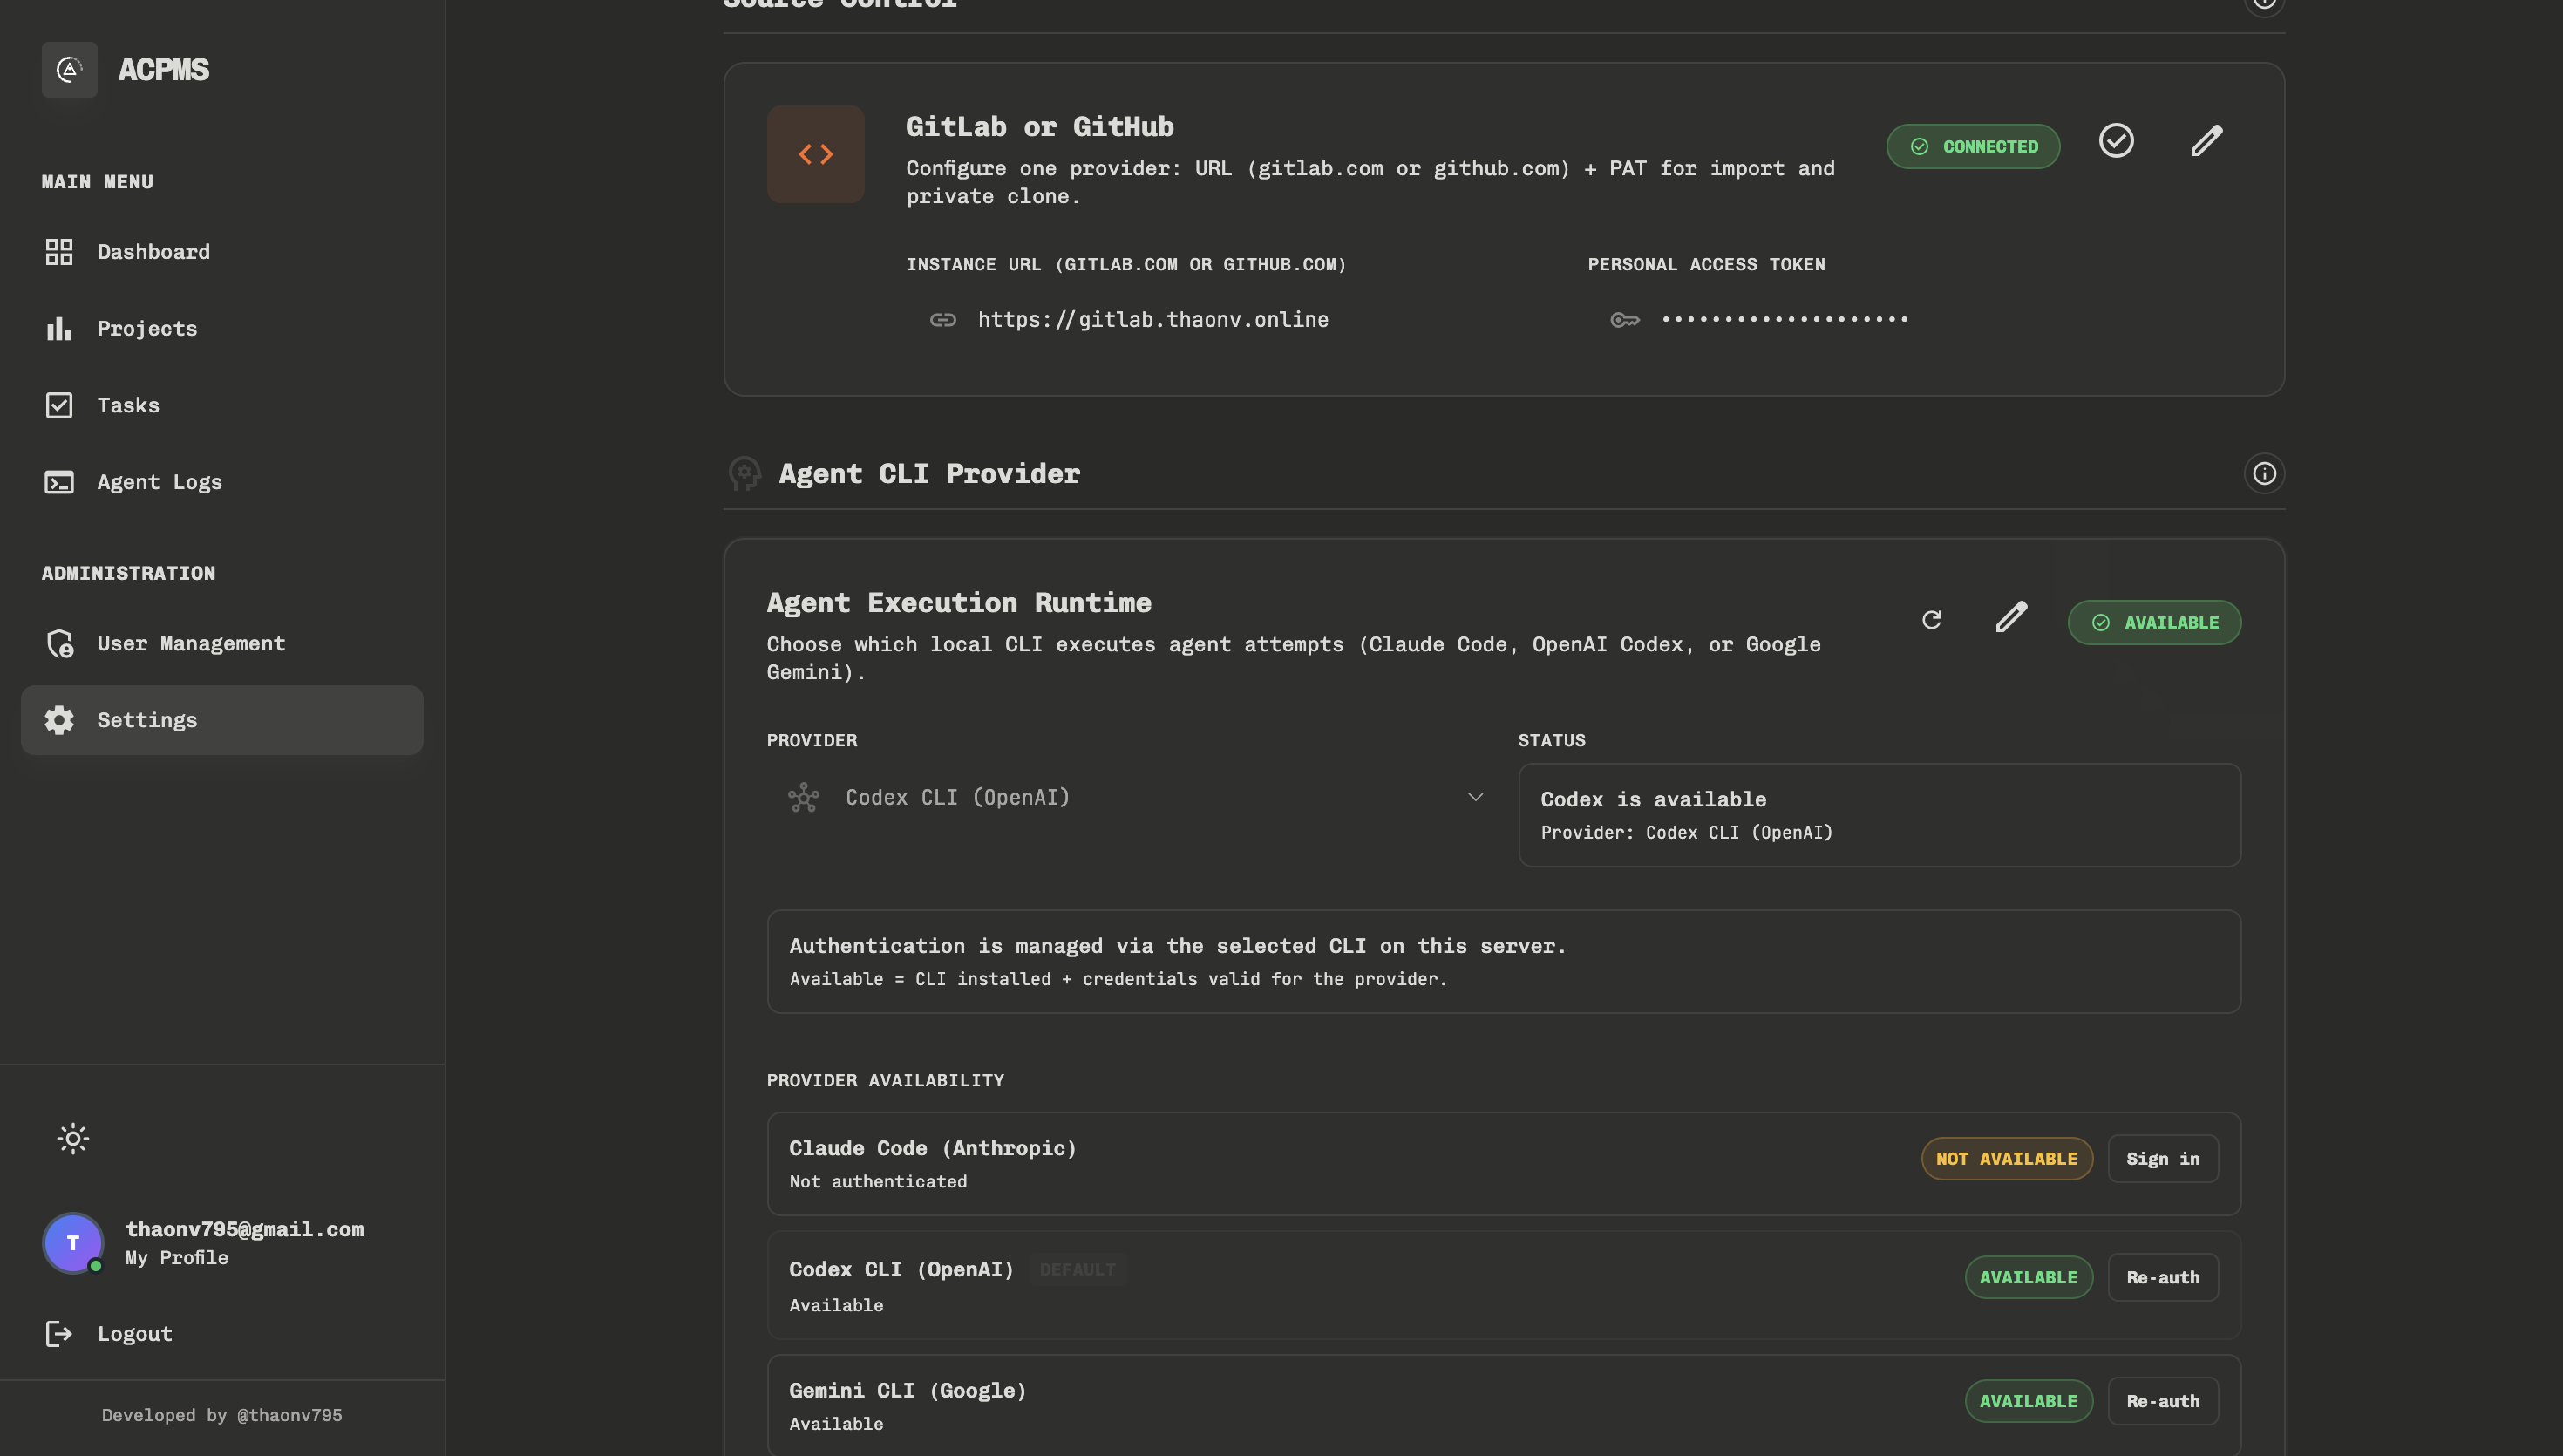Refresh Agent Execution Runtime status
This screenshot has height=1456, width=2563.
tap(1931, 620)
